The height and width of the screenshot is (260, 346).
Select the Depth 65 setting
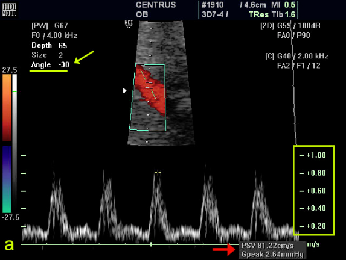tap(49, 45)
